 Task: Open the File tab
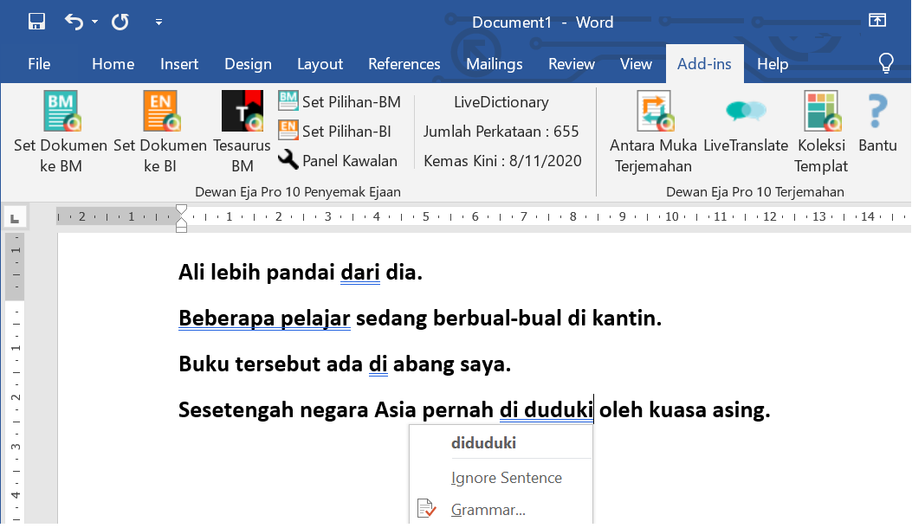39,64
